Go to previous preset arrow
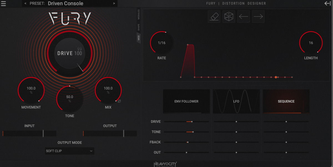This screenshot has height=167, width=333. tap(26, 4)
